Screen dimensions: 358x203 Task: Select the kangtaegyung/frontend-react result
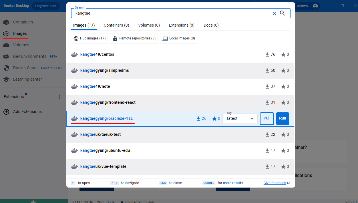(x=180, y=103)
